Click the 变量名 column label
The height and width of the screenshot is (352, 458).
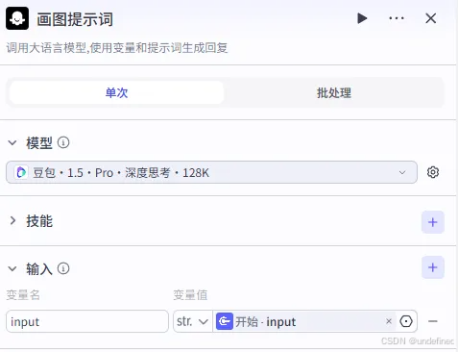23,295
